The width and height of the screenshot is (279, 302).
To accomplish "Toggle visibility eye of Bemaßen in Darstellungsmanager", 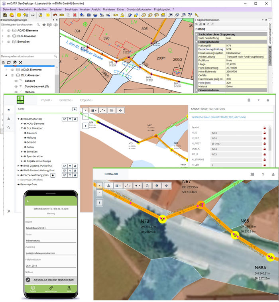I will [9, 41].
